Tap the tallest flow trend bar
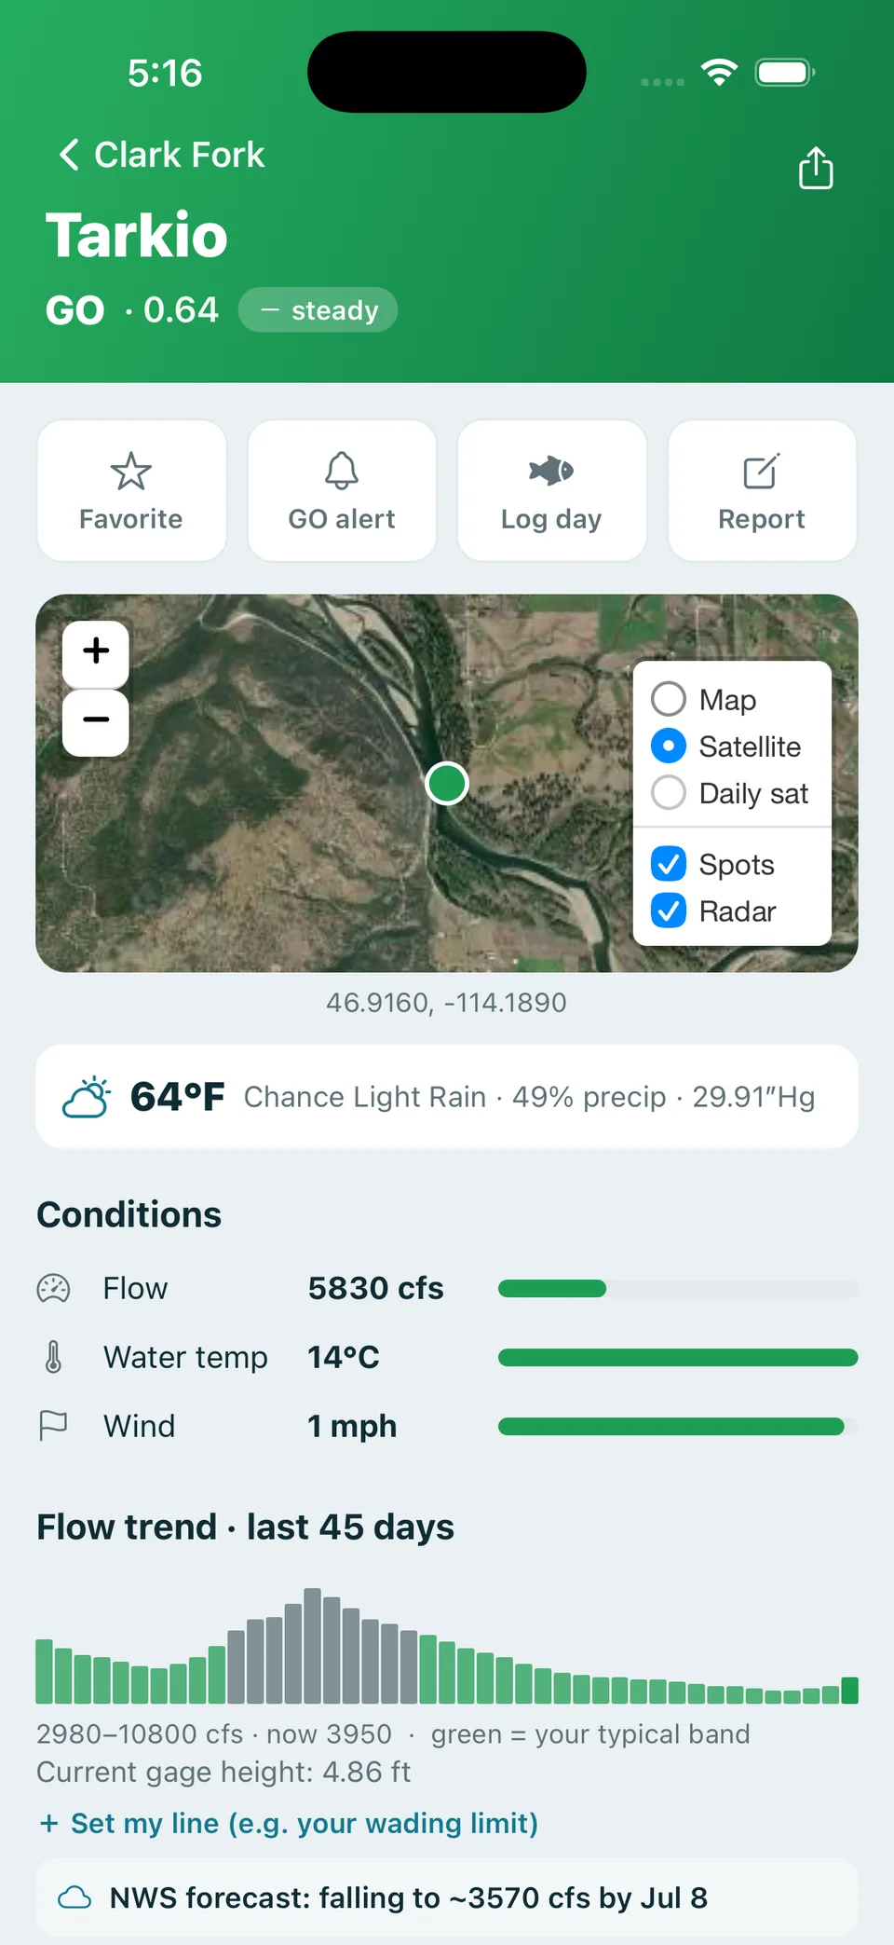894x1945 pixels. coord(312,1646)
